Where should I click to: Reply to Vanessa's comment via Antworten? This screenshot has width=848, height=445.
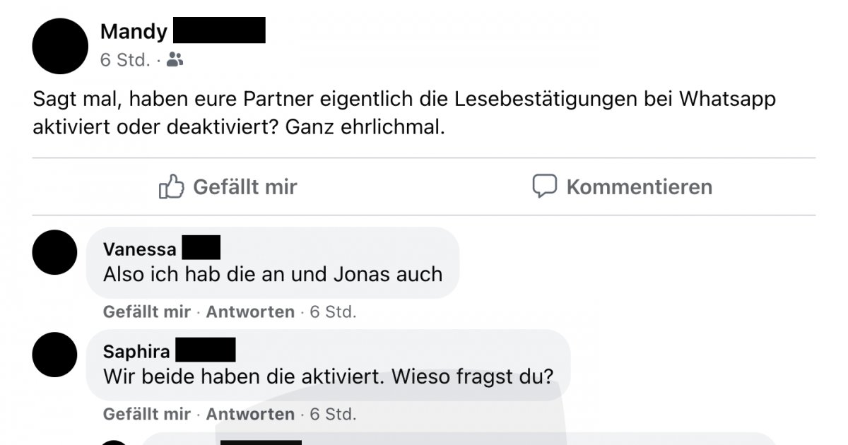[250, 311]
